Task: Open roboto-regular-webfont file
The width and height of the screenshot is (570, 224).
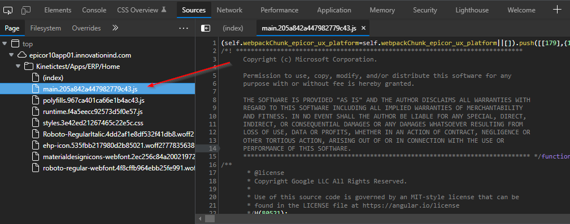Action: point(119,168)
